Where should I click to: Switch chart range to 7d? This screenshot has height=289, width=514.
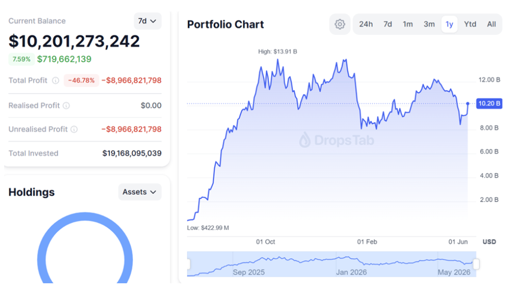click(x=388, y=24)
